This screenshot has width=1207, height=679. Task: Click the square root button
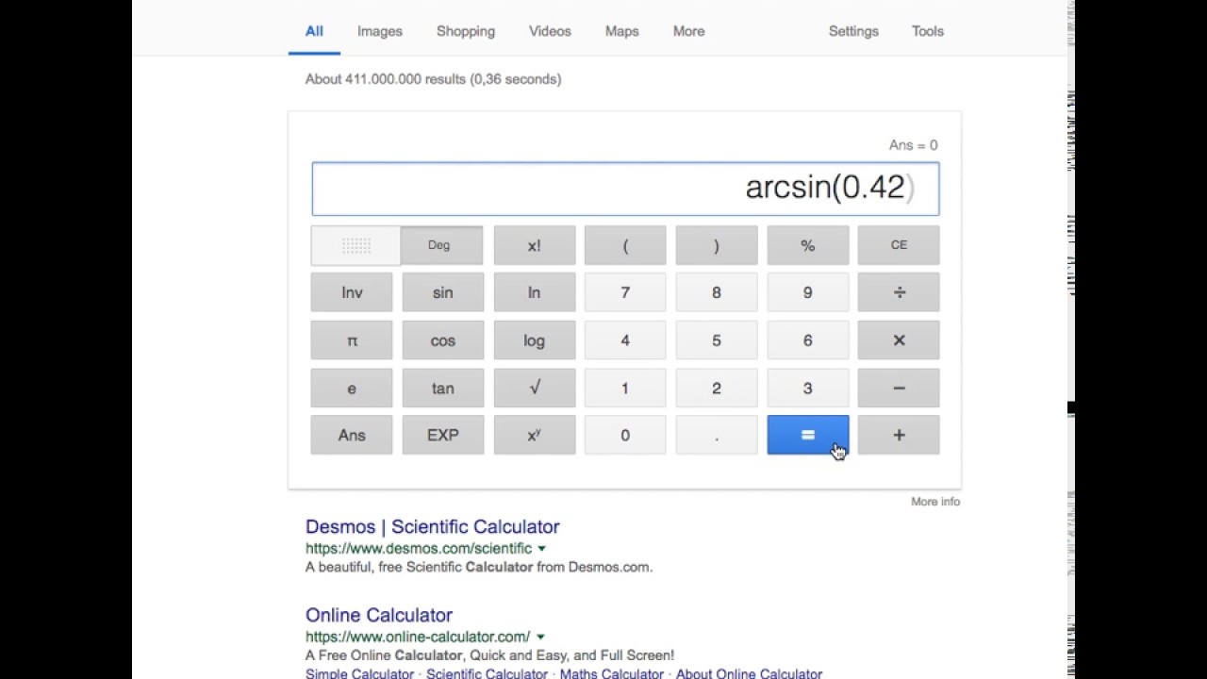(534, 388)
